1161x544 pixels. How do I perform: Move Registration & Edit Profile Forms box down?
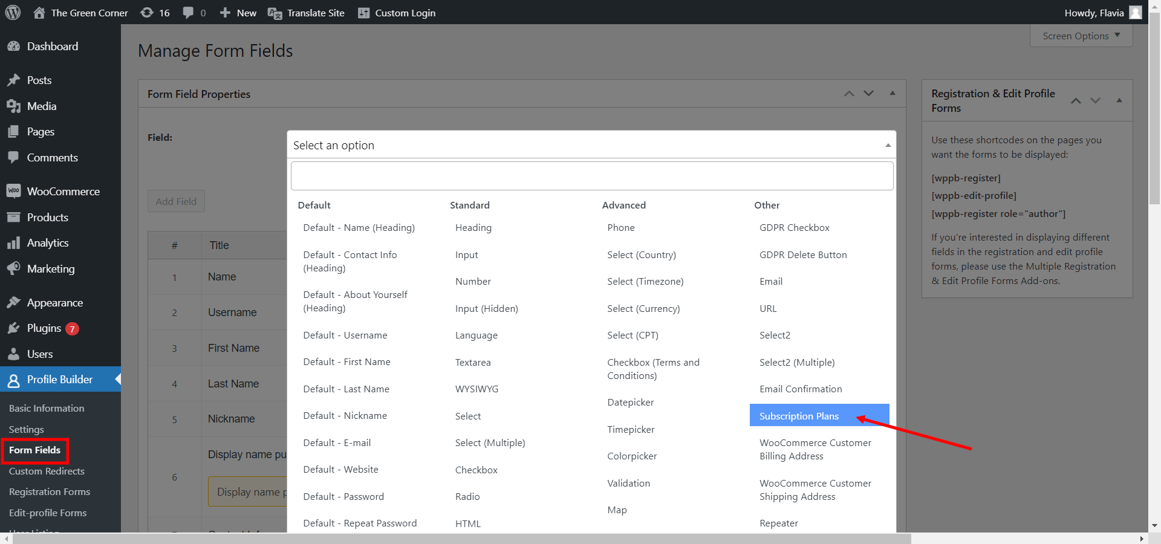point(1096,100)
